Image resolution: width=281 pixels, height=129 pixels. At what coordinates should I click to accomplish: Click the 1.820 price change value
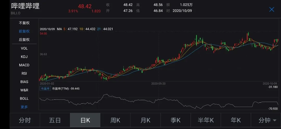click(96, 11)
